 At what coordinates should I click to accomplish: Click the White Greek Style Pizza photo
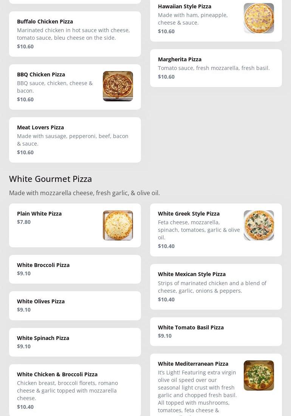click(x=258, y=225)
